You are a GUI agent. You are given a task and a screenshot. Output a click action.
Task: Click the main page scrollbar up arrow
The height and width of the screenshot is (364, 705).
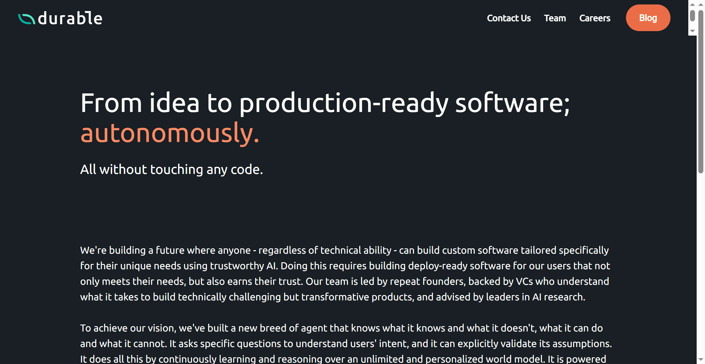pyautogui.click(x=701, y=4)
